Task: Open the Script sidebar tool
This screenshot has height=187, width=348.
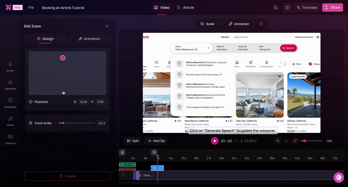Action: (10, 67)
